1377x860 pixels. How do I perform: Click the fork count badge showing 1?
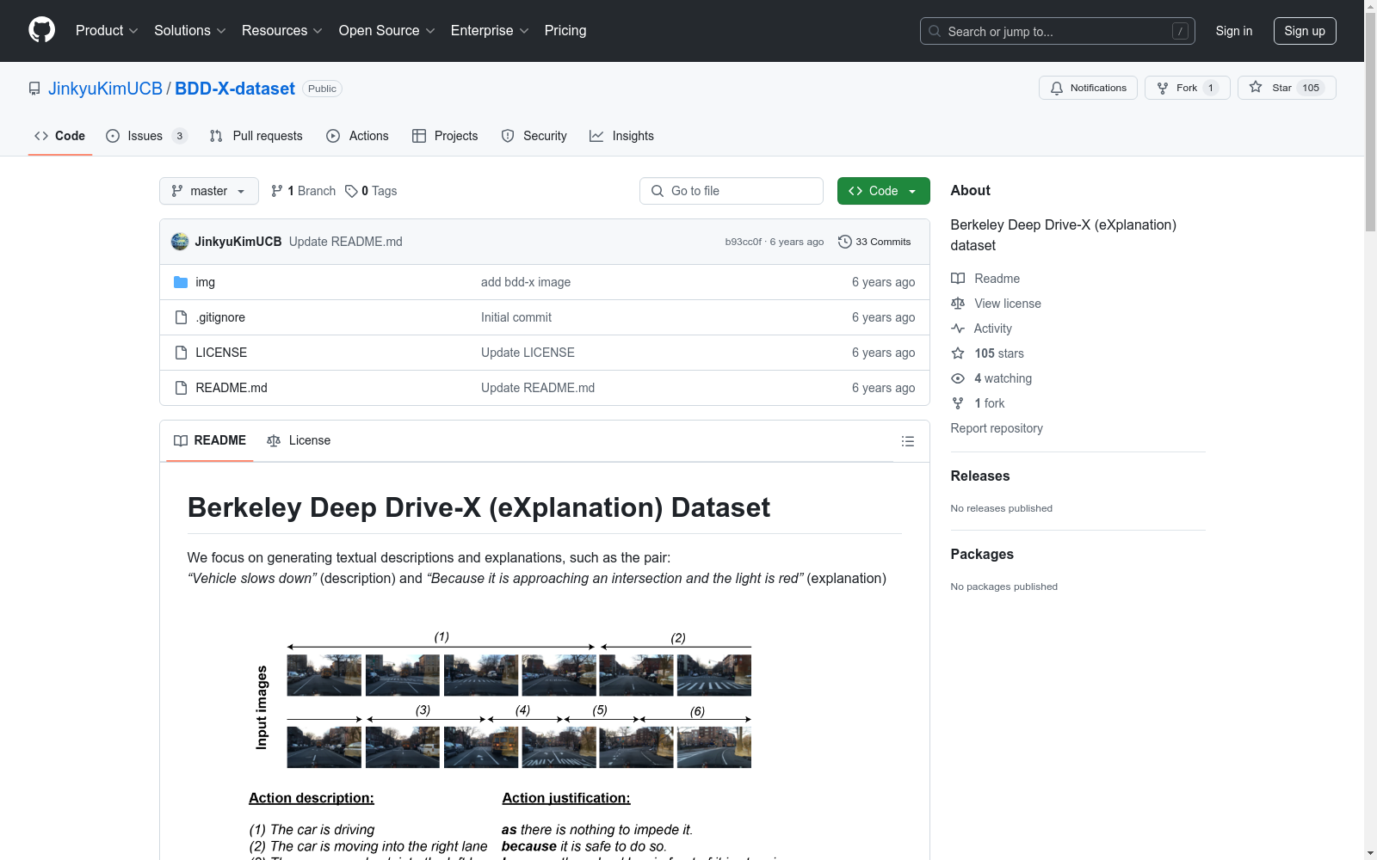tap(1210, 88)
